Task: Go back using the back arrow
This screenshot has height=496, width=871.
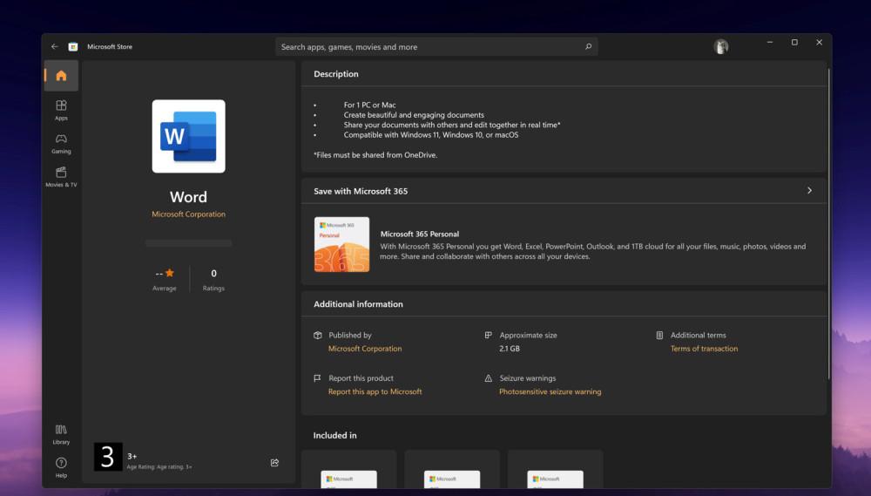Action: [x=54, y=47]
